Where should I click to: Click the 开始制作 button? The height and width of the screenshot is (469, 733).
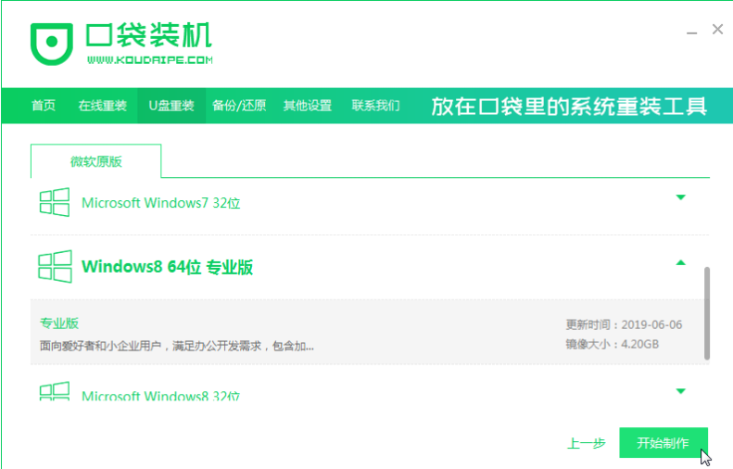[663, 442]
